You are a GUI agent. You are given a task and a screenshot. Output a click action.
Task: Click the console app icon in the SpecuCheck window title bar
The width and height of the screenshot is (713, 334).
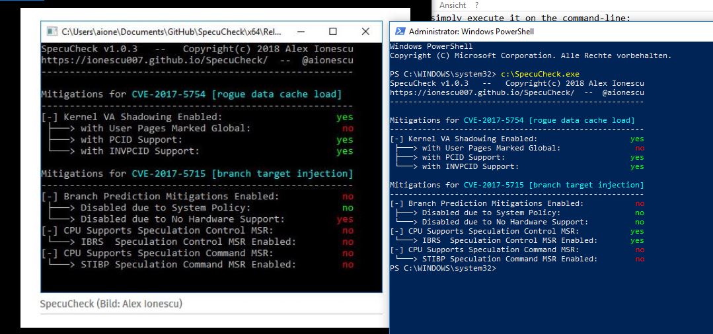(53, 32)
